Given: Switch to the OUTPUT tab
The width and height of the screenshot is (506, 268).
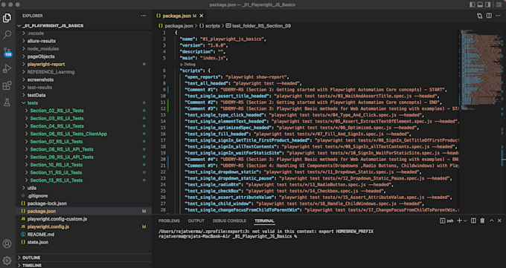Looking at the screenshot, I should coord(196,220).
